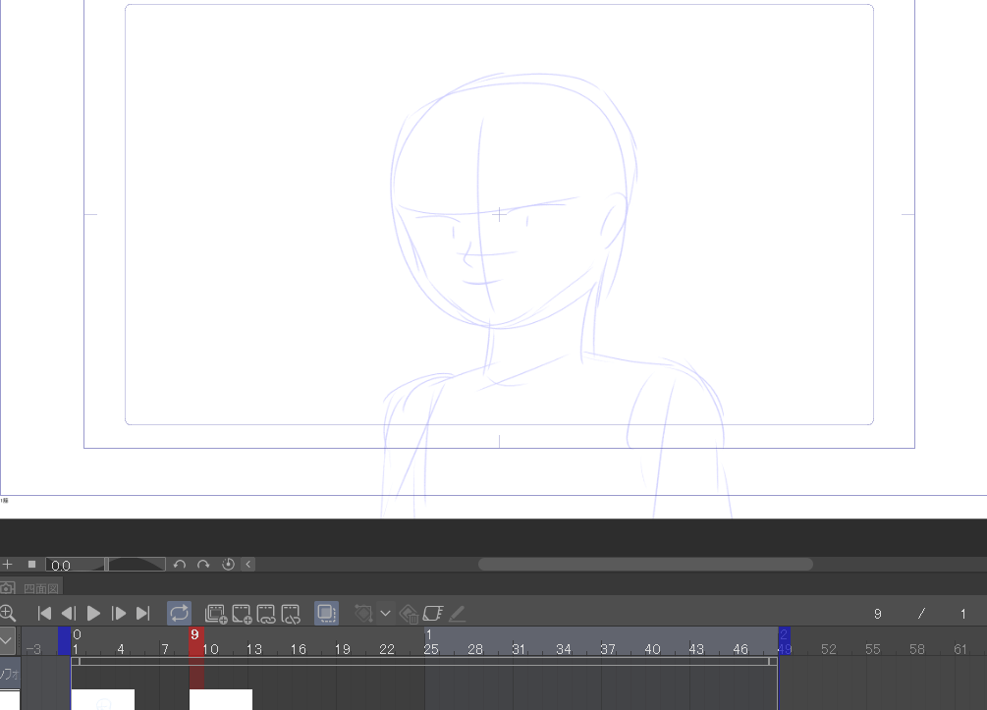Click the new animation folder icon

tap(216, 613)
